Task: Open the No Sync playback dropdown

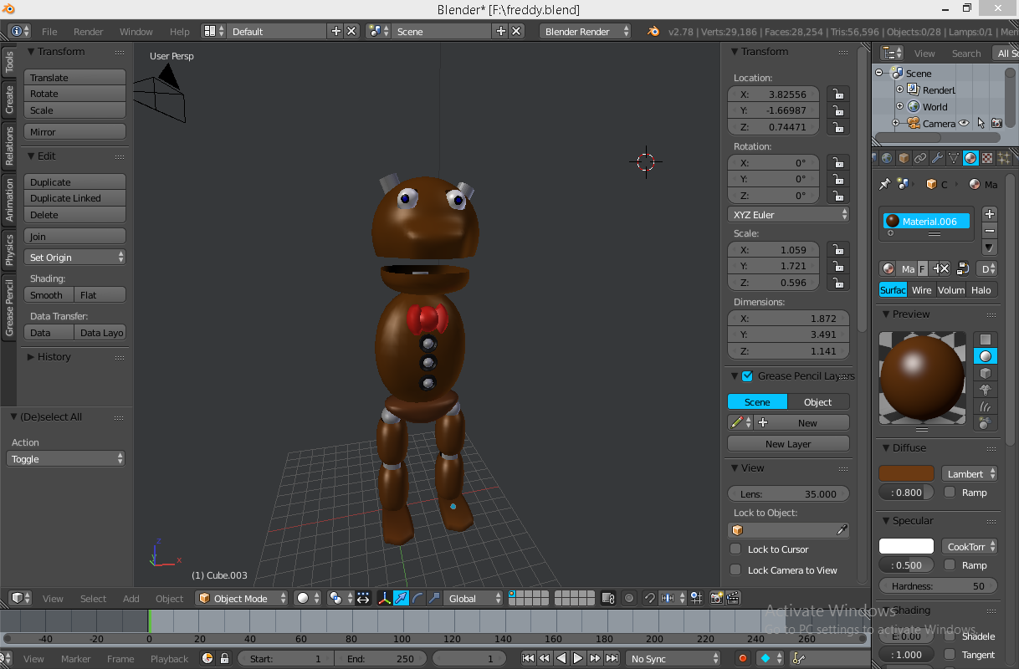Action: click(x=673, y=658)
